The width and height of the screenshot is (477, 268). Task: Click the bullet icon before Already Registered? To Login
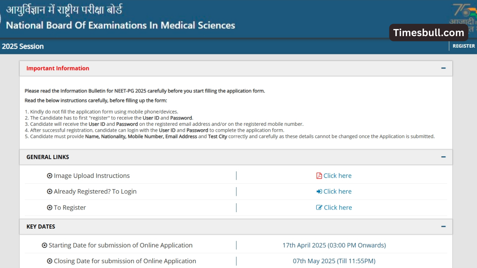[x=50, y=191]
